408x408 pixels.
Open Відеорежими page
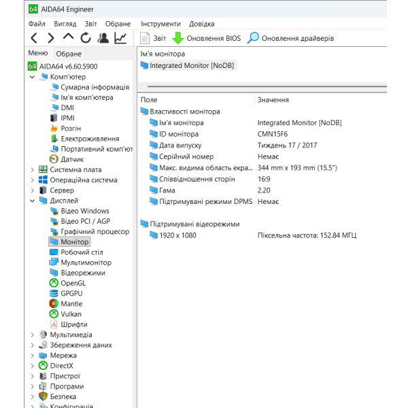[78, 273]
